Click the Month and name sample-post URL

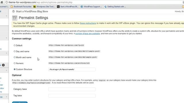(73, 57)
